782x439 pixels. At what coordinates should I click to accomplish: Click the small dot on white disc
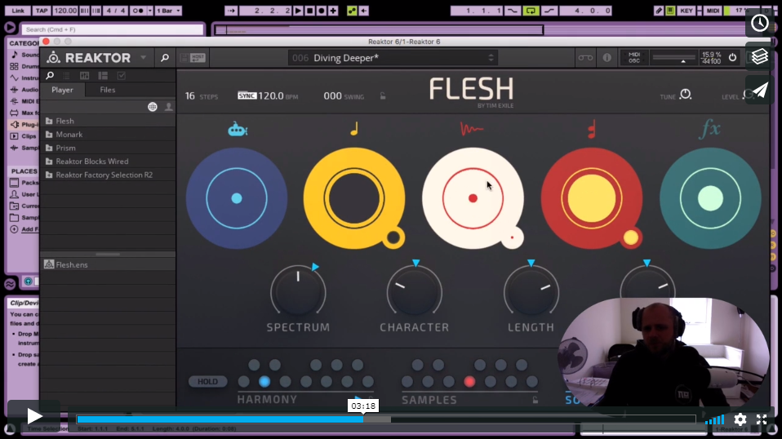click(x=512, y=237)
